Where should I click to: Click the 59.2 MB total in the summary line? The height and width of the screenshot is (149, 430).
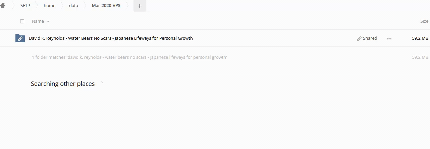(x=420, y=57)
